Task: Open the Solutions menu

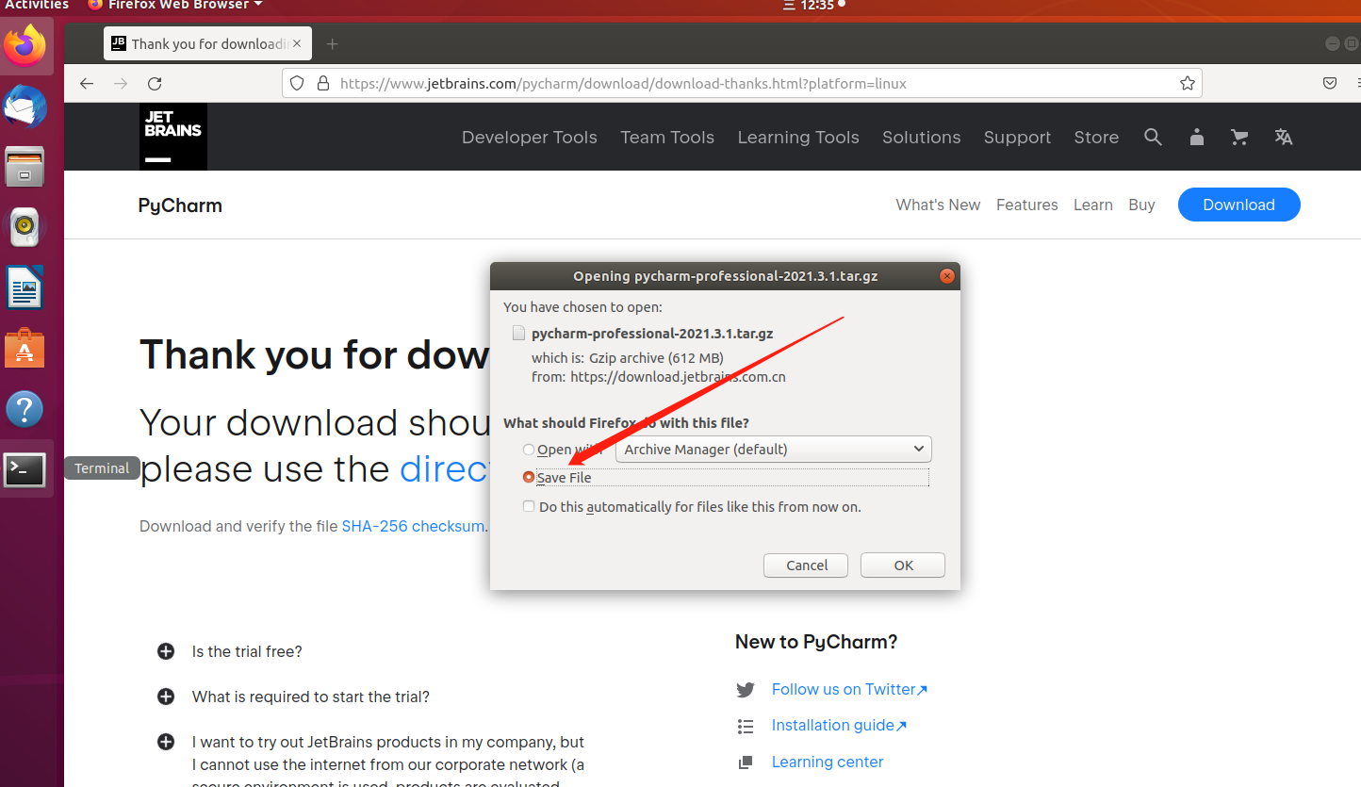Action: coord(921,137)
